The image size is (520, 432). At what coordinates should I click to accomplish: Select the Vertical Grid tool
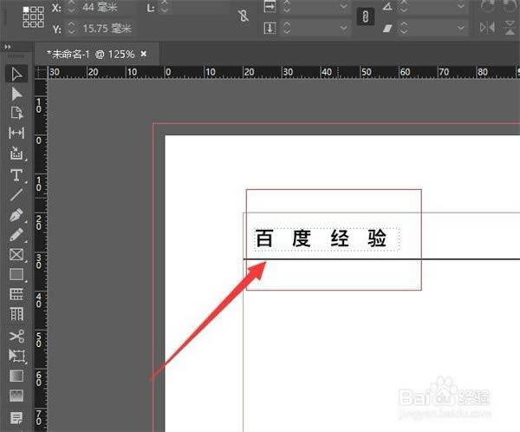(x=16, y=314)
